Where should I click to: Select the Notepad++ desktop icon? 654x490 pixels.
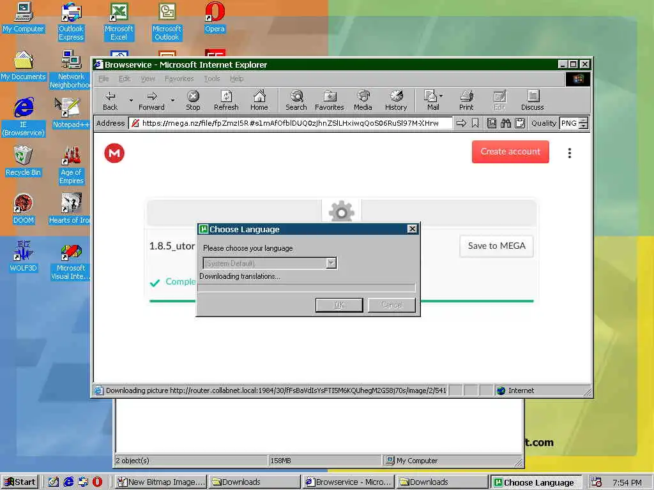coord(71,114)
